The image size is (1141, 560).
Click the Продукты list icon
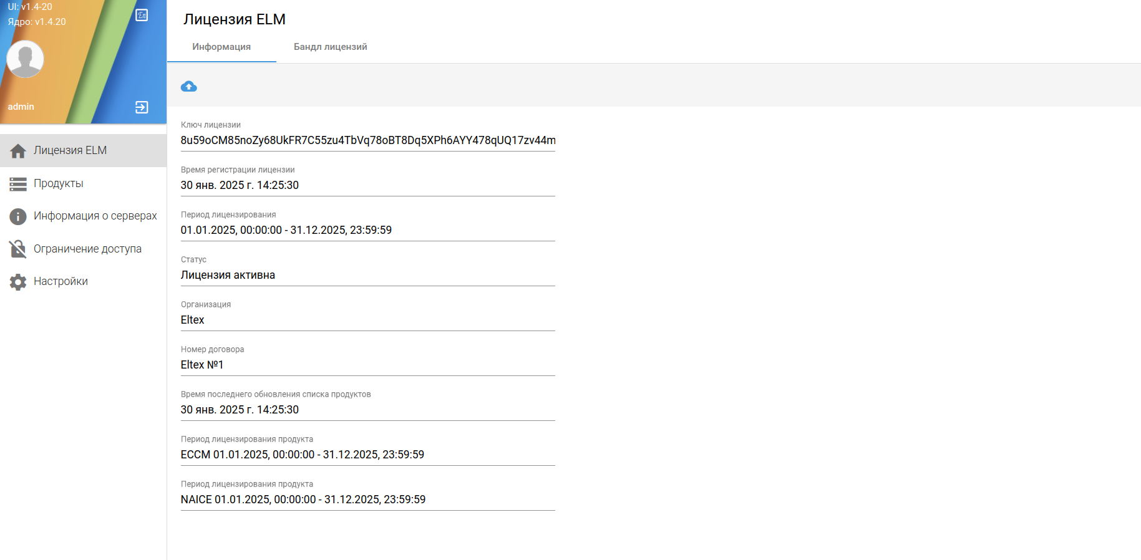[x=18, y=184]
